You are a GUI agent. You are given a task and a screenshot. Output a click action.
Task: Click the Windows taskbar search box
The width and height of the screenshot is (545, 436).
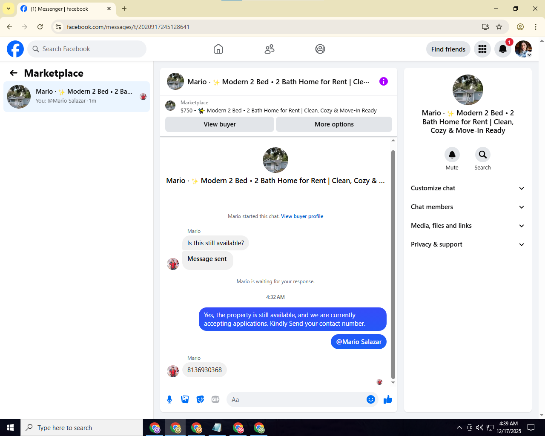(x=82, y=427)
